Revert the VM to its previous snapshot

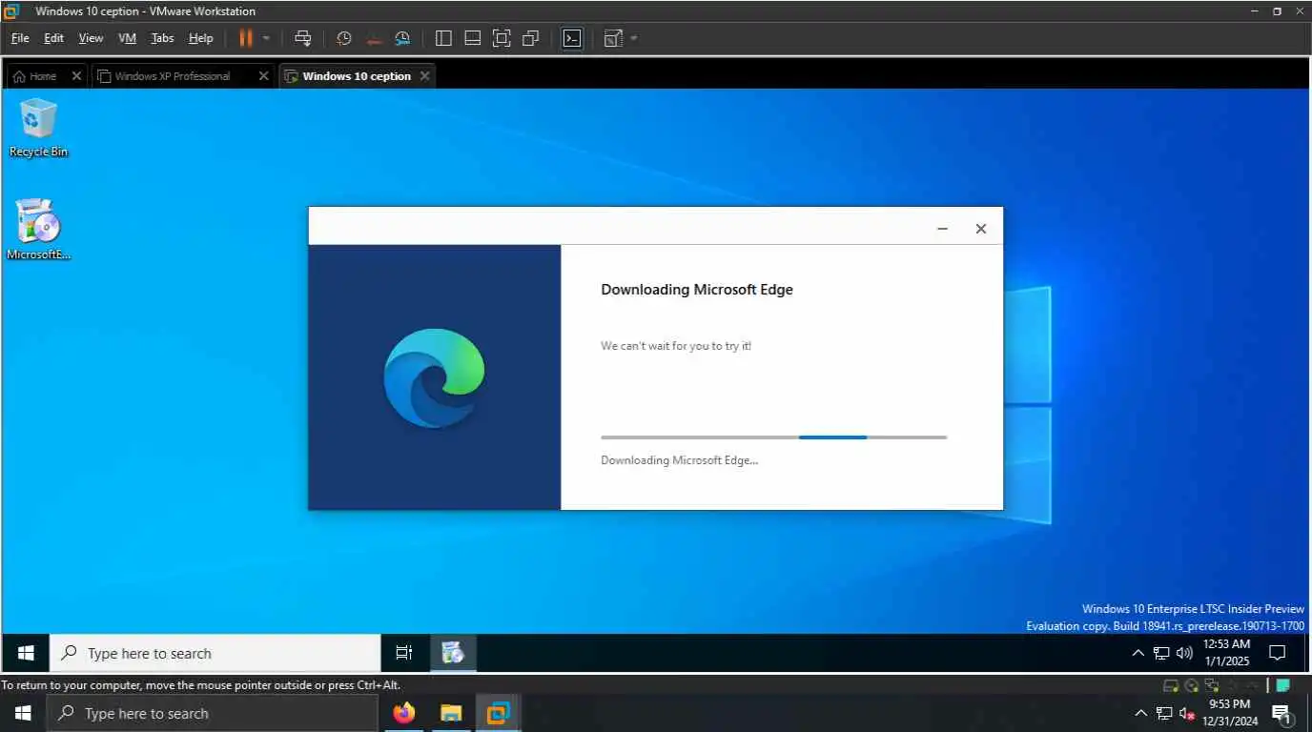point(374,38)
